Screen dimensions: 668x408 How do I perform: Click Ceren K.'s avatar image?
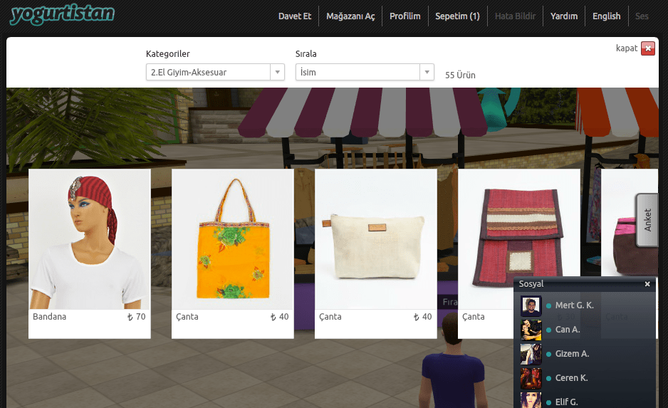tap(531, 378)
